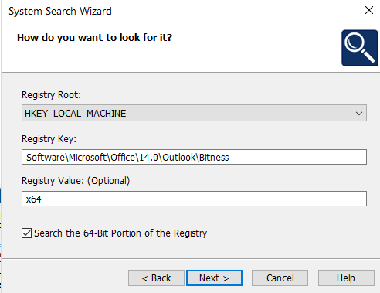Click the 'System Search Wizard' title bar
The image size is (380, 293).
coord(60,11)
